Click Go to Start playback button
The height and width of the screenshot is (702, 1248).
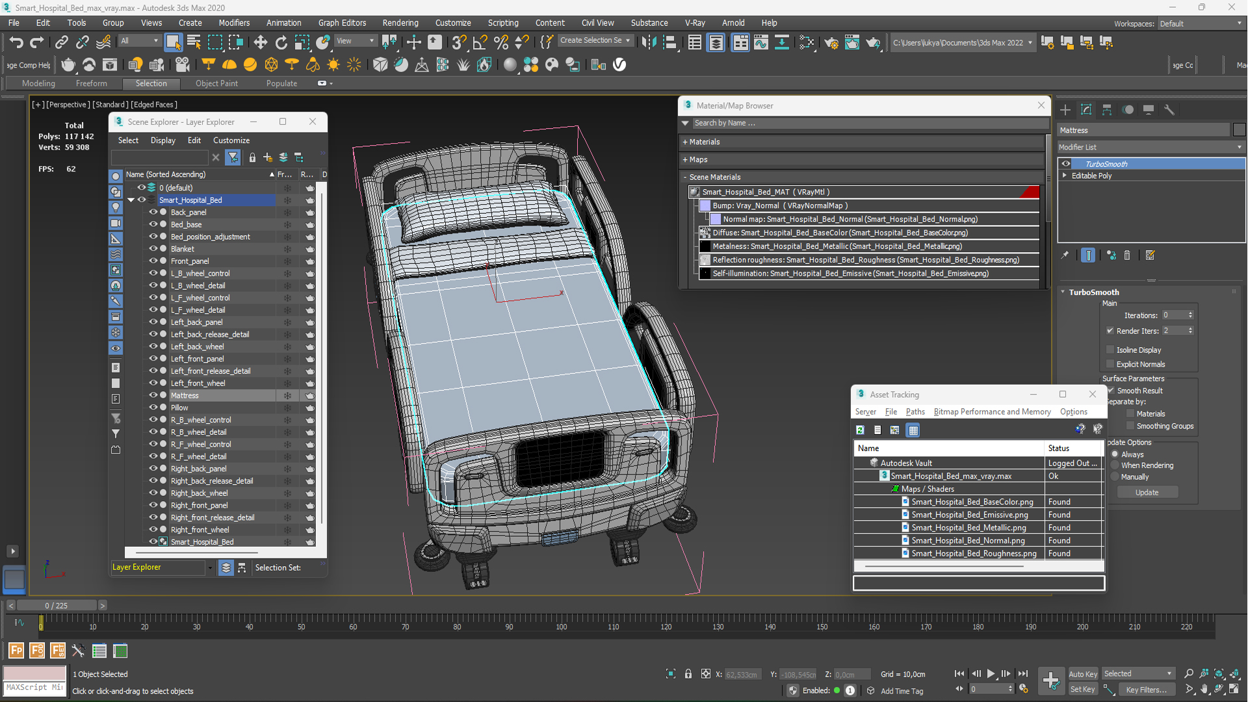pos(959,674)
